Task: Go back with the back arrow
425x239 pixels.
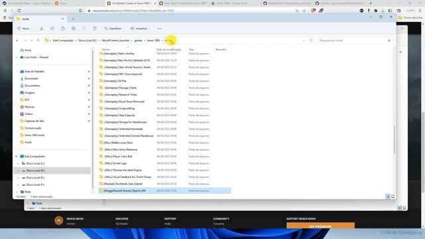Action: [x=17, y=40]
